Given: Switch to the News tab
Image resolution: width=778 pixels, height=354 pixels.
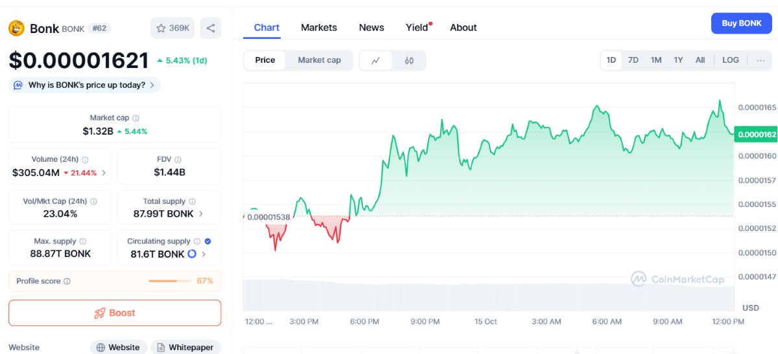Looking at the screenshot, I should (x=371, y=28).
